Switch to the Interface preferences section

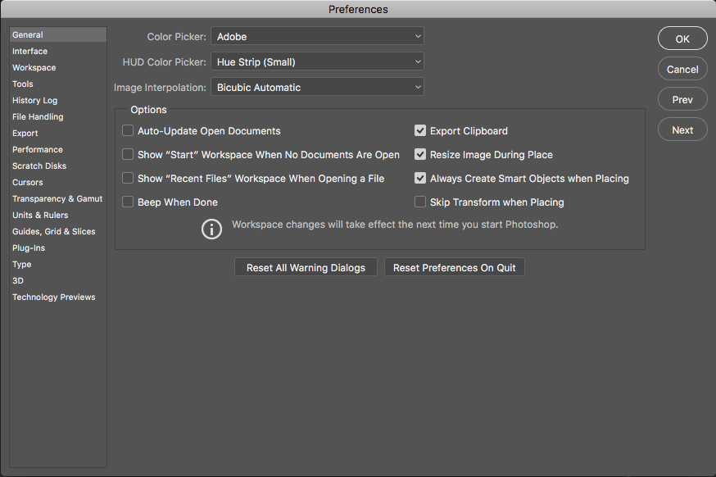click(29, 51)
